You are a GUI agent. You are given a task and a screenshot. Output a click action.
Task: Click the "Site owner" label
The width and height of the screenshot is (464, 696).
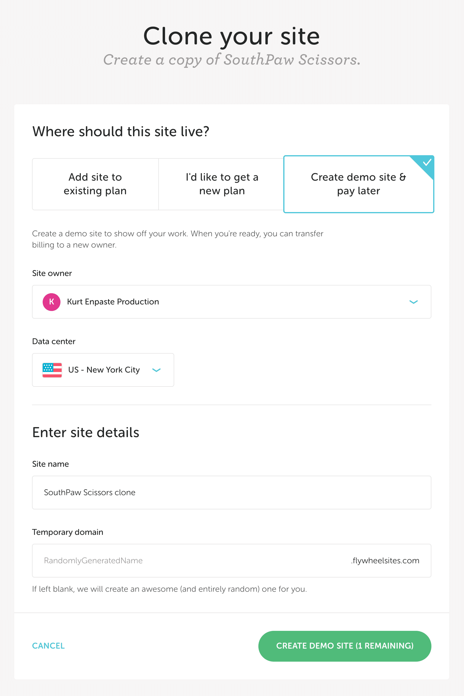pyautogui.click(x=52, y=273)
